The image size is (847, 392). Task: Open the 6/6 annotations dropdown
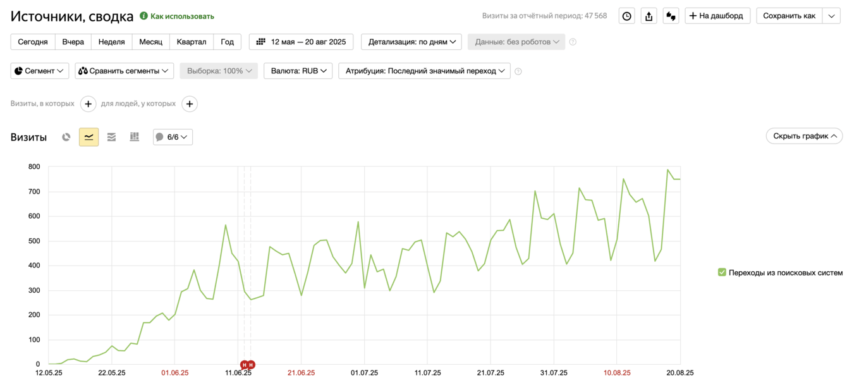pos(173,137)
